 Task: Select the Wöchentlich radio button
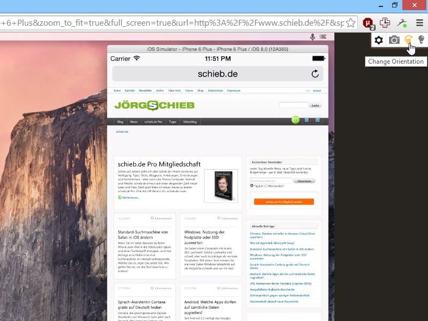(265, 186)
